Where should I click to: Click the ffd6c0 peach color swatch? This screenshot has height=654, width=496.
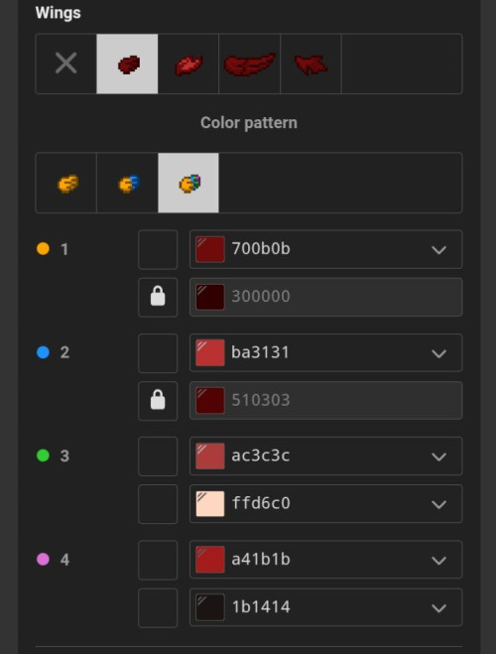click(x=210, y=504)
